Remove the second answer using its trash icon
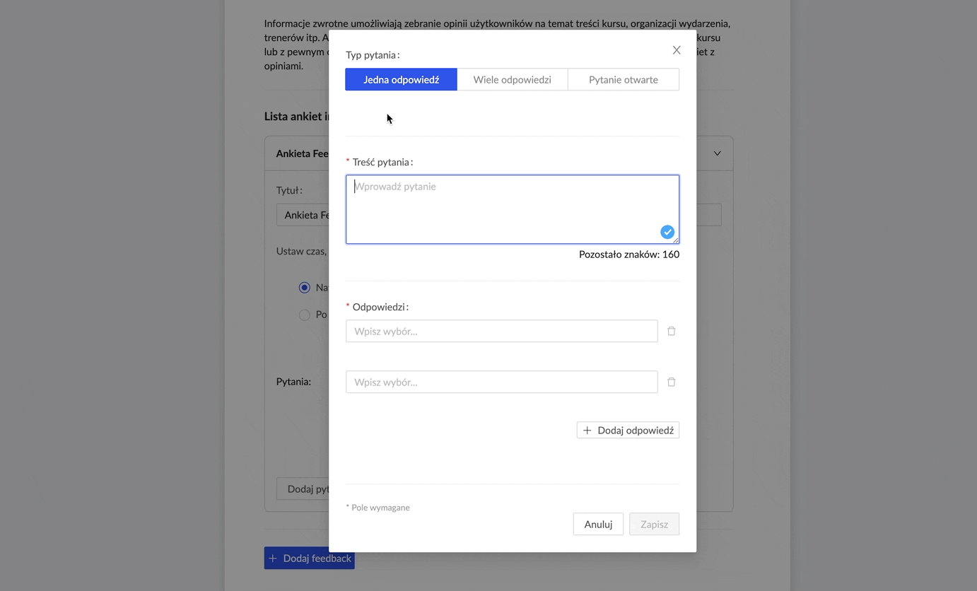 pyautogui.click(x=672, y=382)
